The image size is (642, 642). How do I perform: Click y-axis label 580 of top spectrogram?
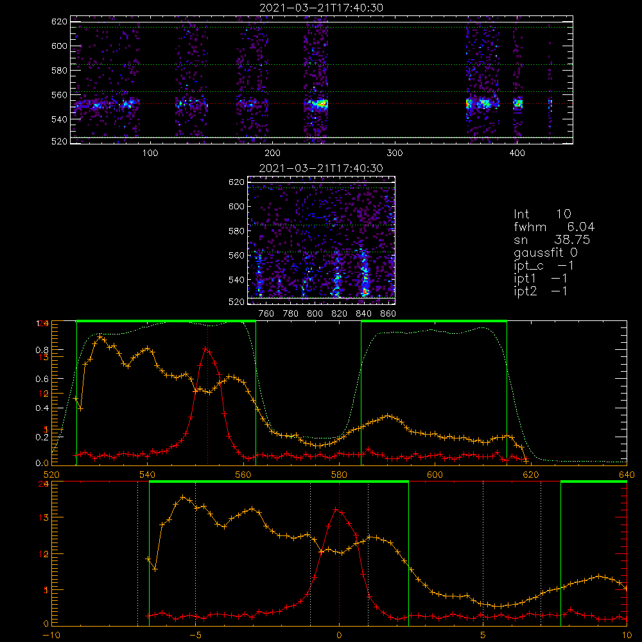(x=59, y=71)
